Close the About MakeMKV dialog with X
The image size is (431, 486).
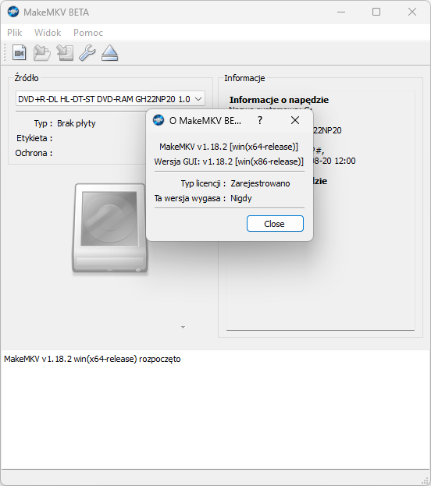tap(295, 120)
